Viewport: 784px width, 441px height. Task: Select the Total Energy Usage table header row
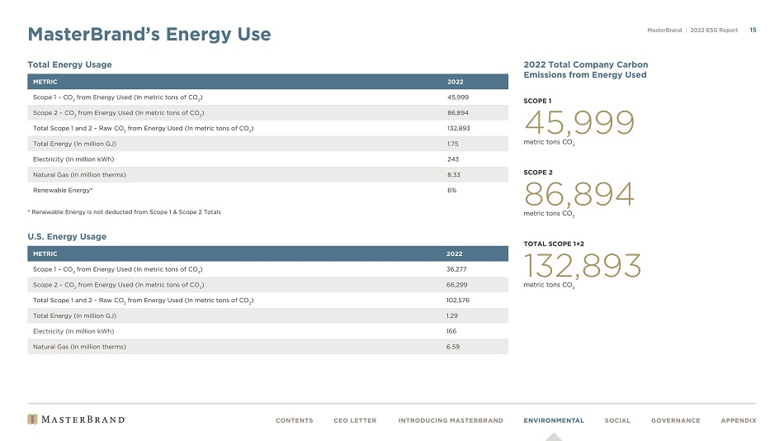click(x=267, y=82)
